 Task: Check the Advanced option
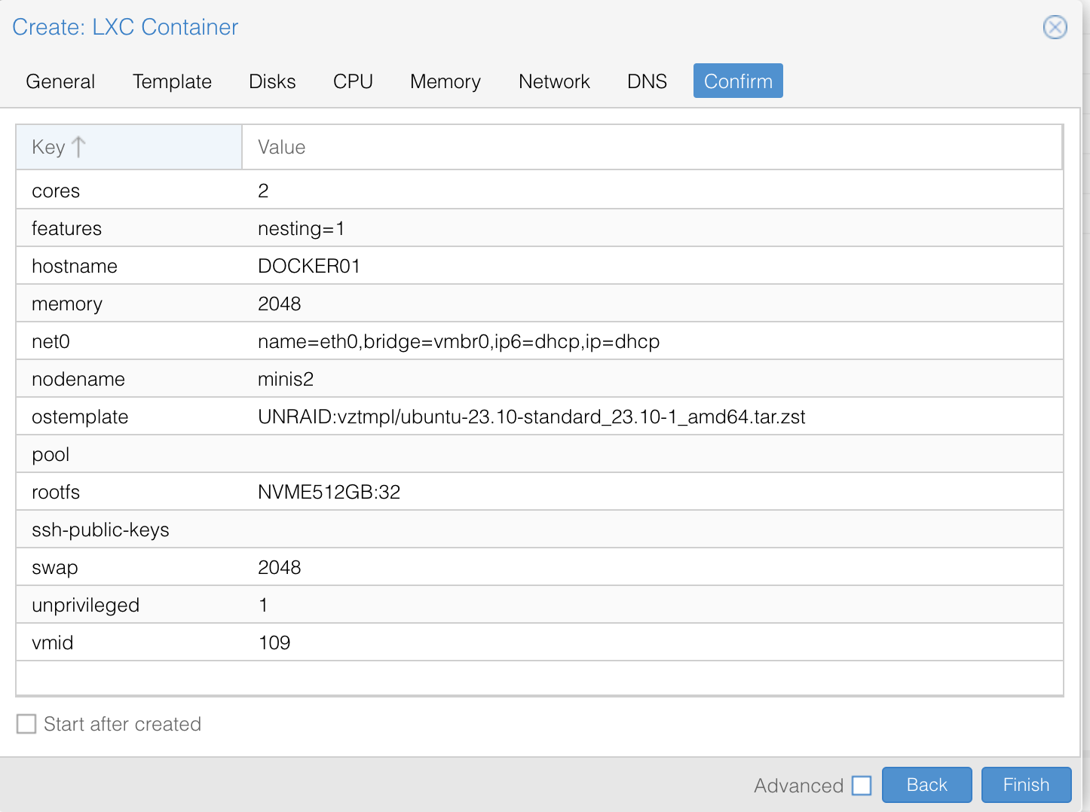pos(862,785)
